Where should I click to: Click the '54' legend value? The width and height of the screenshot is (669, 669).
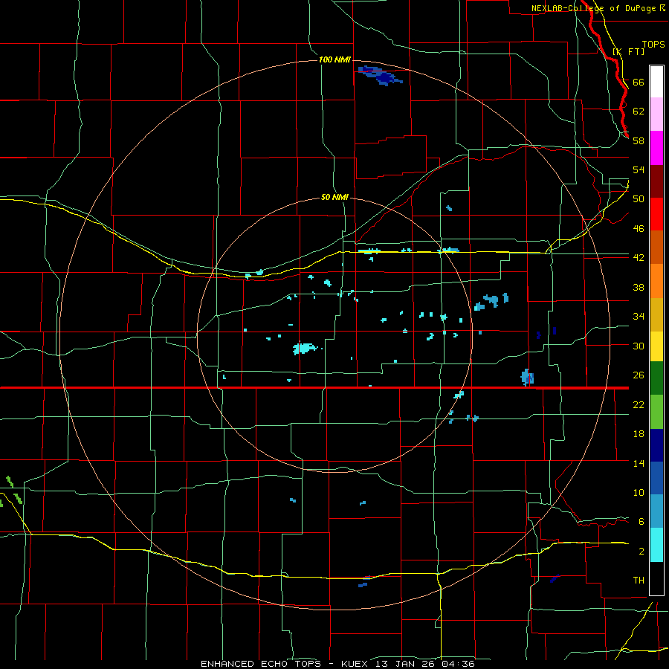(x=639, y=169)
